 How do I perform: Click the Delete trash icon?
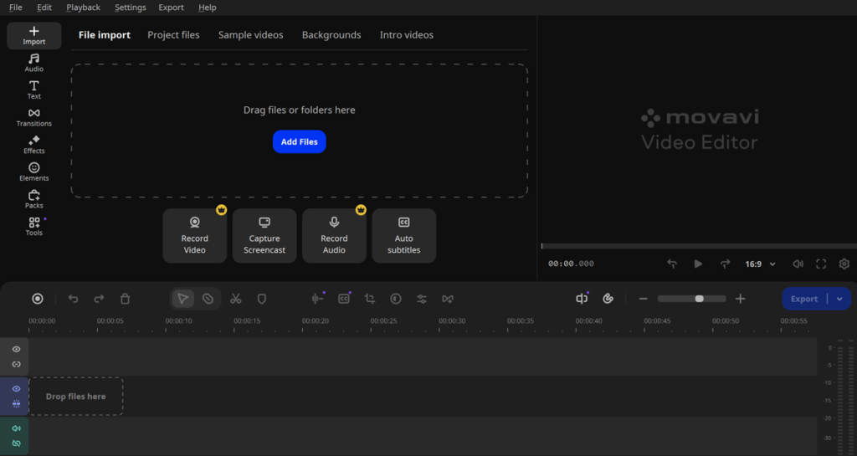click(126, 299)
